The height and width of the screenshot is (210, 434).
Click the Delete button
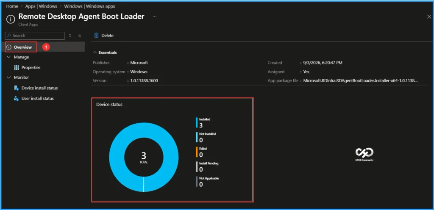[x=104, y=36]
